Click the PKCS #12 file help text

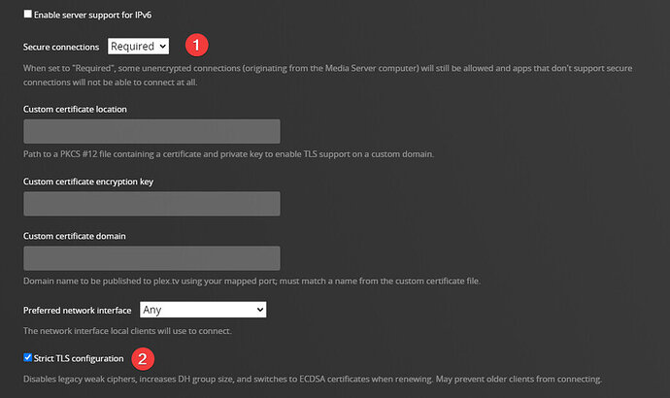pos(227,154)
